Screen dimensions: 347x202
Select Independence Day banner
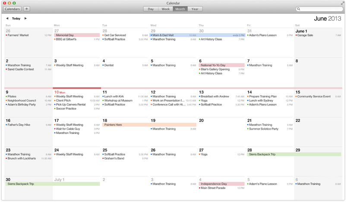221,184
